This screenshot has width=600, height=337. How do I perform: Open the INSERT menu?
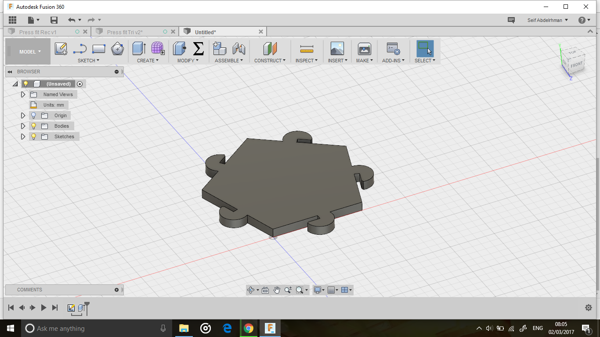[337, 61]
